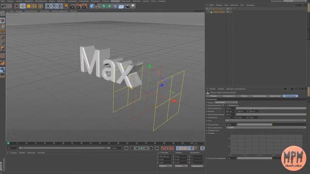Image resolution: width=310 pixels, height=174 pixels.
Task: Click the green Play forward button
Action: click(x=141, y=148)
